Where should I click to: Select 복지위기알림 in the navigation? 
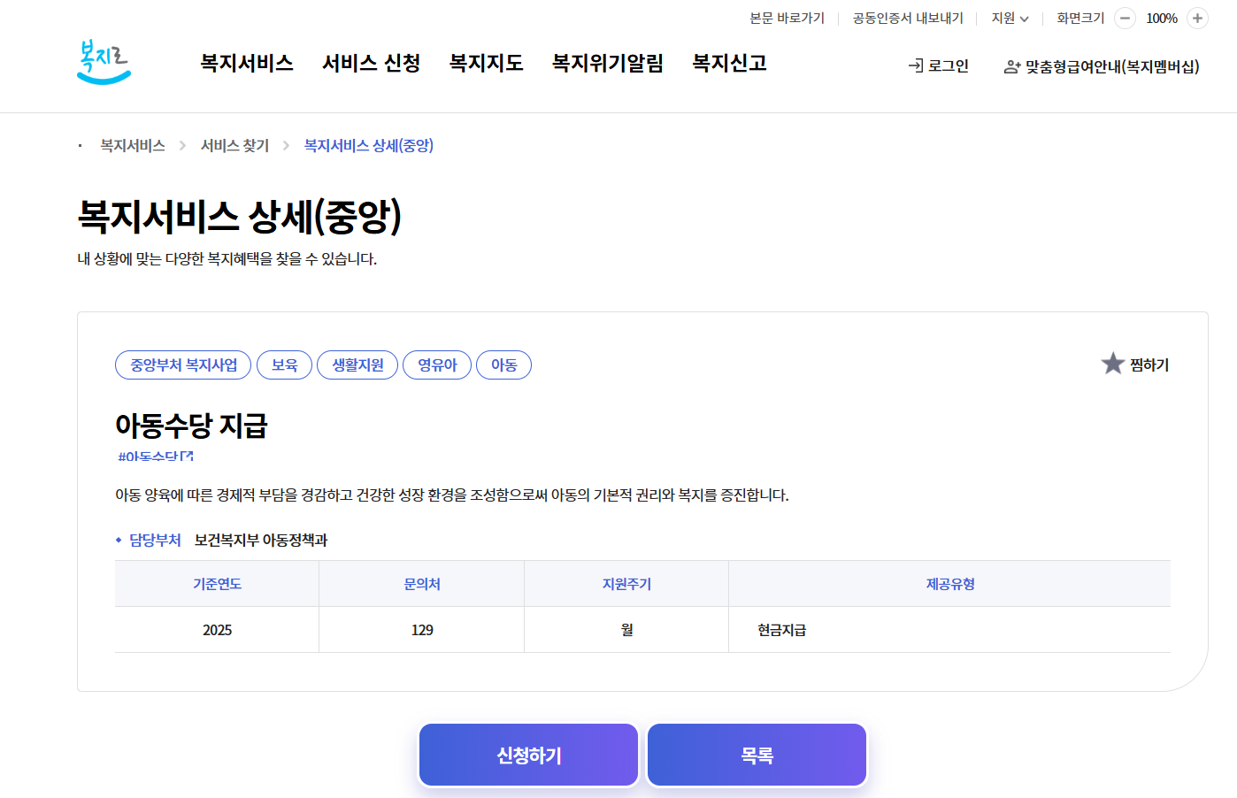607,63
